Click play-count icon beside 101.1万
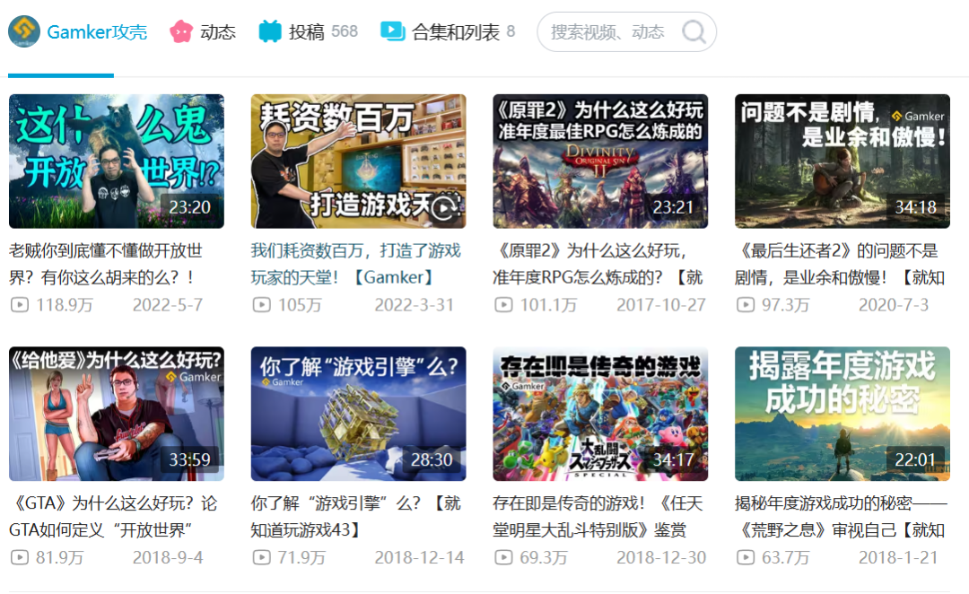The height and width of the screenshot is (594, 969). tap(503, 305)
